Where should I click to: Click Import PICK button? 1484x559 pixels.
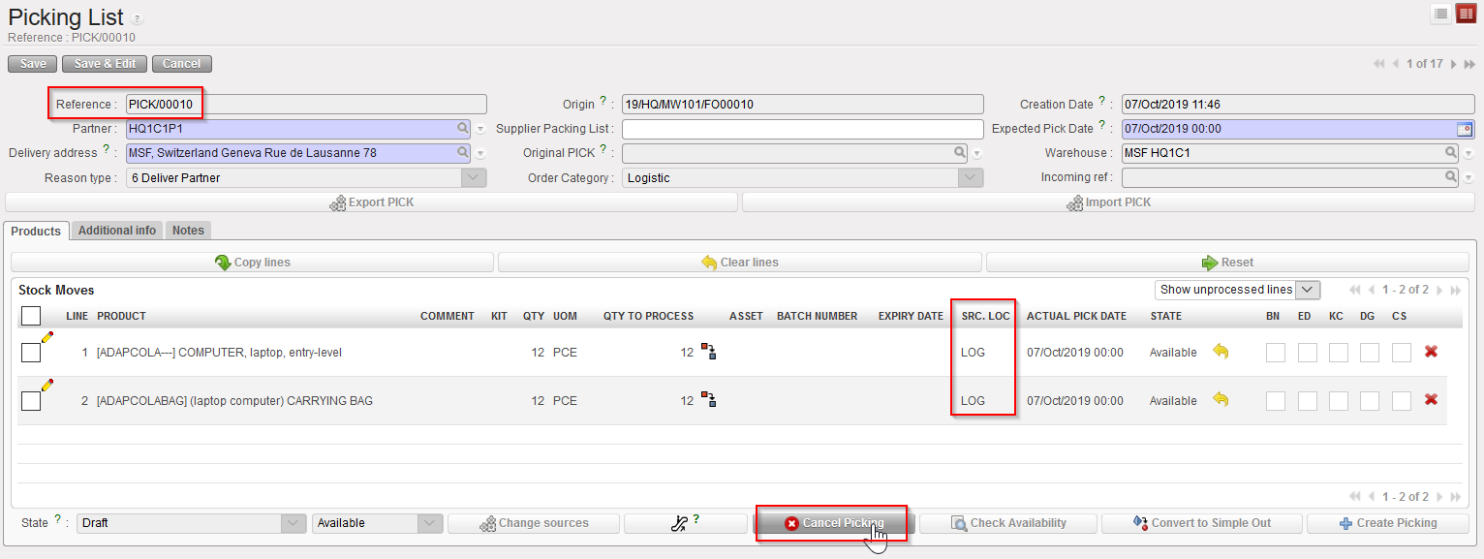pos(1108,202)
